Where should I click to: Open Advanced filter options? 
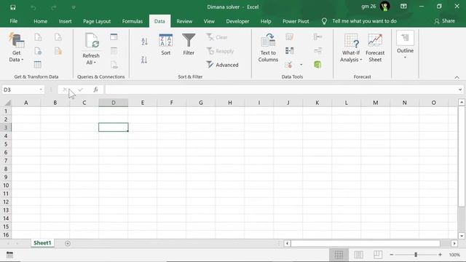pyautogui.click(x=222, y=65)
